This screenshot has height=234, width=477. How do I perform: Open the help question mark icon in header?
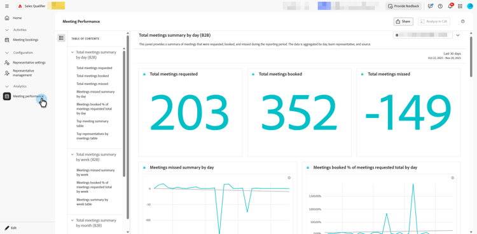click(x=440, y=6)
